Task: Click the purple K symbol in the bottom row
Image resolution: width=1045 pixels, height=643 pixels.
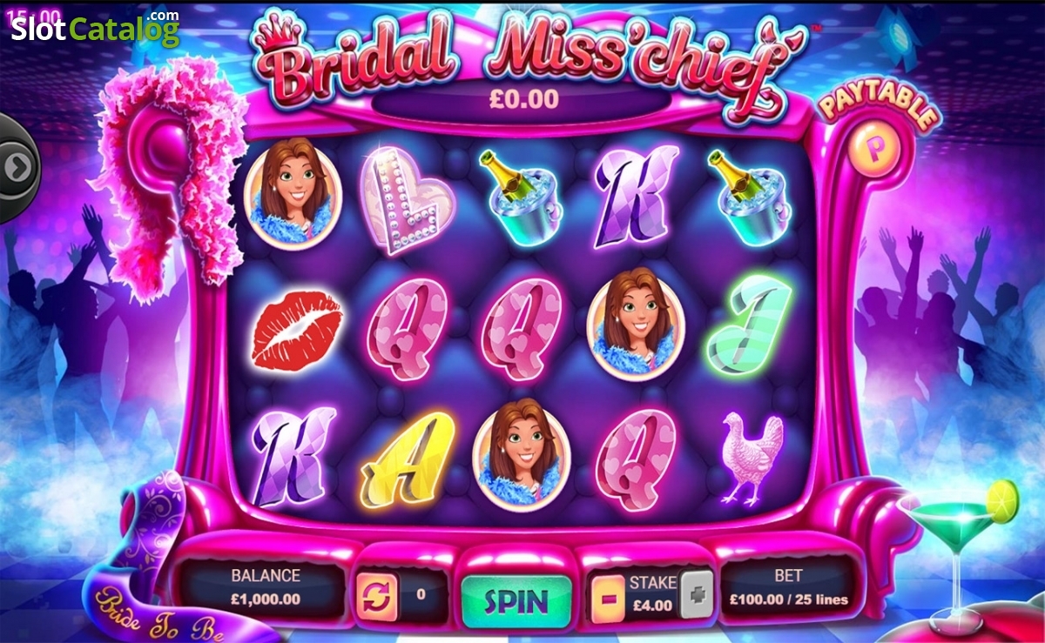Action: pos(293,457)
